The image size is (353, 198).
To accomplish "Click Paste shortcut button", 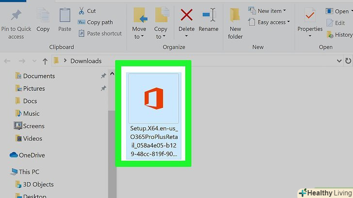I will [x=99, y=33].
